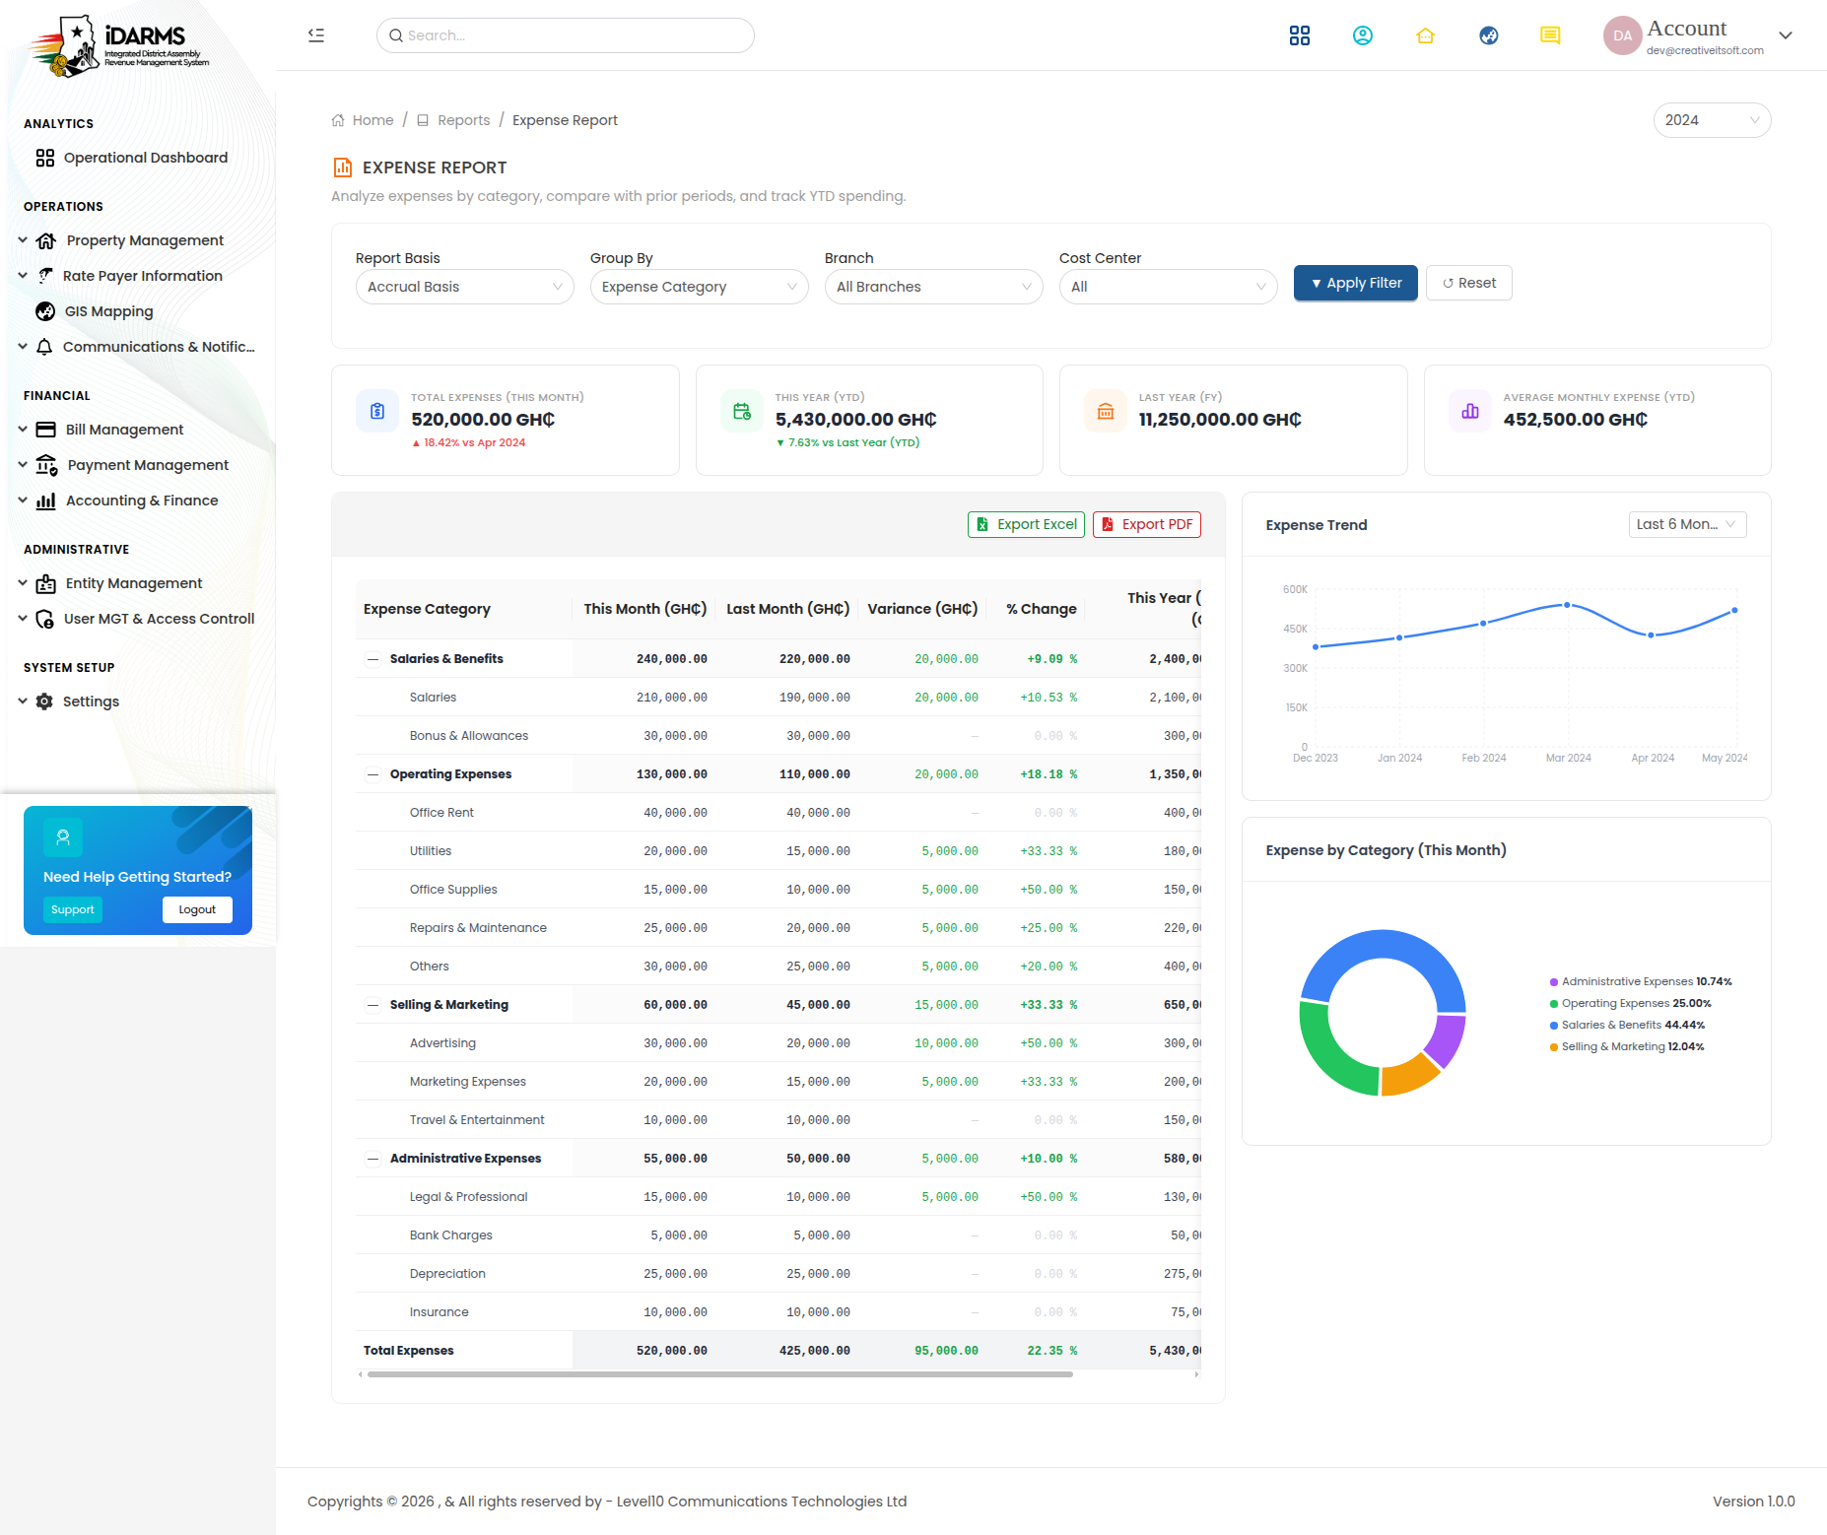The height and width of the screenshot is (1535, 1827).
Task: Collapse the Selling & Marketing row
Action: coord(373,1005)
